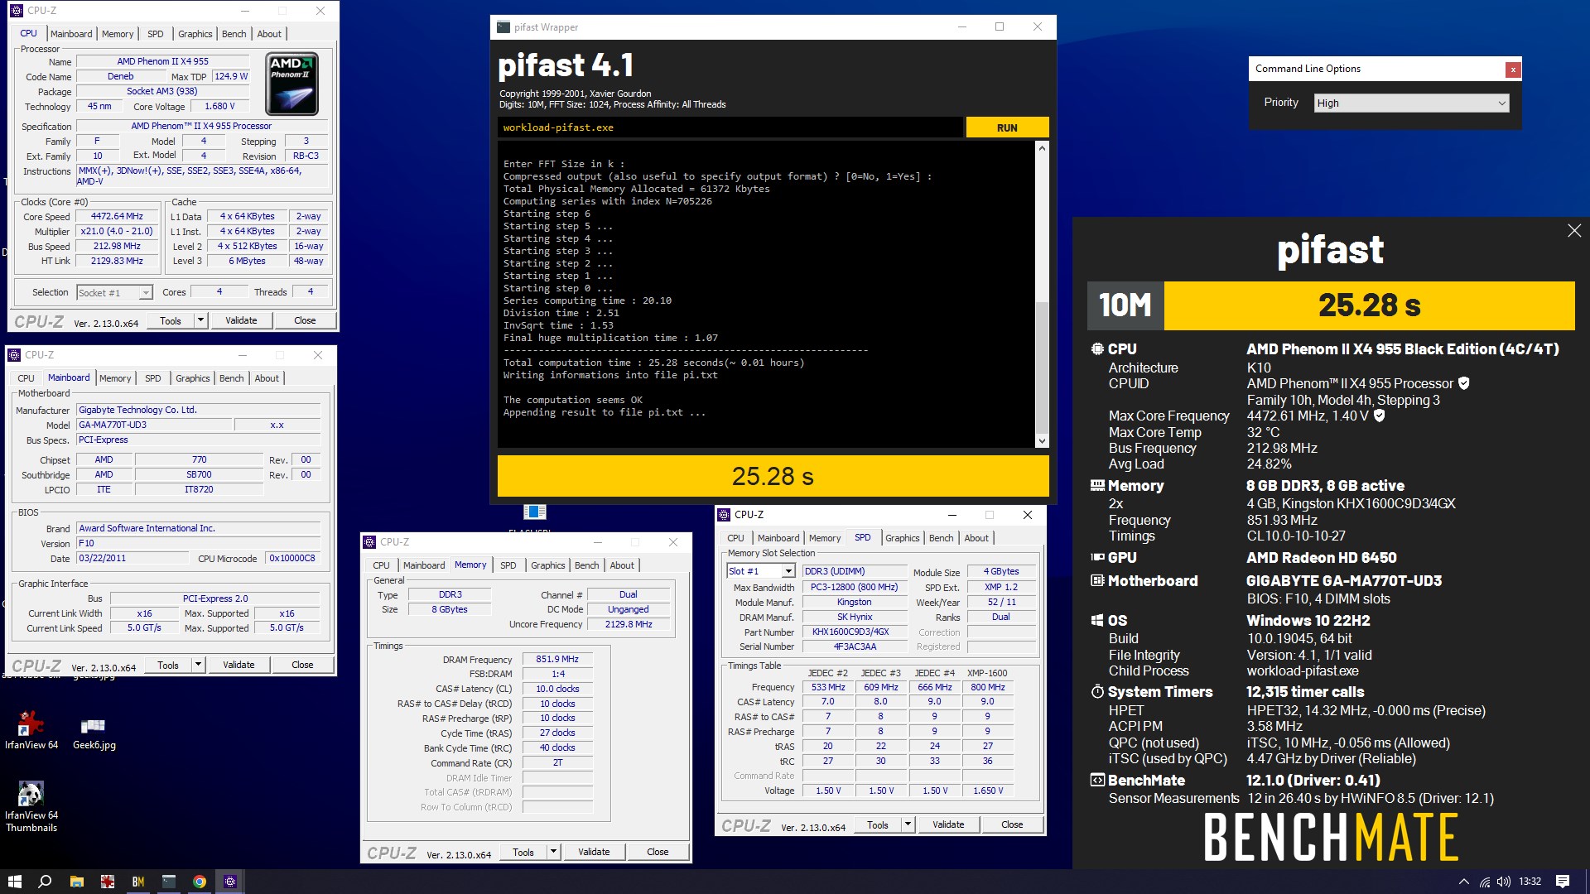Image resolution: width=1590 pixels, height=894 pixels.
Task: Open BenchMate taskbar icon
Action: (x=137, y=882)
